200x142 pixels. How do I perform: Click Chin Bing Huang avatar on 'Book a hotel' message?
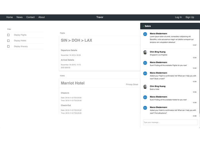tap(145, 87)
